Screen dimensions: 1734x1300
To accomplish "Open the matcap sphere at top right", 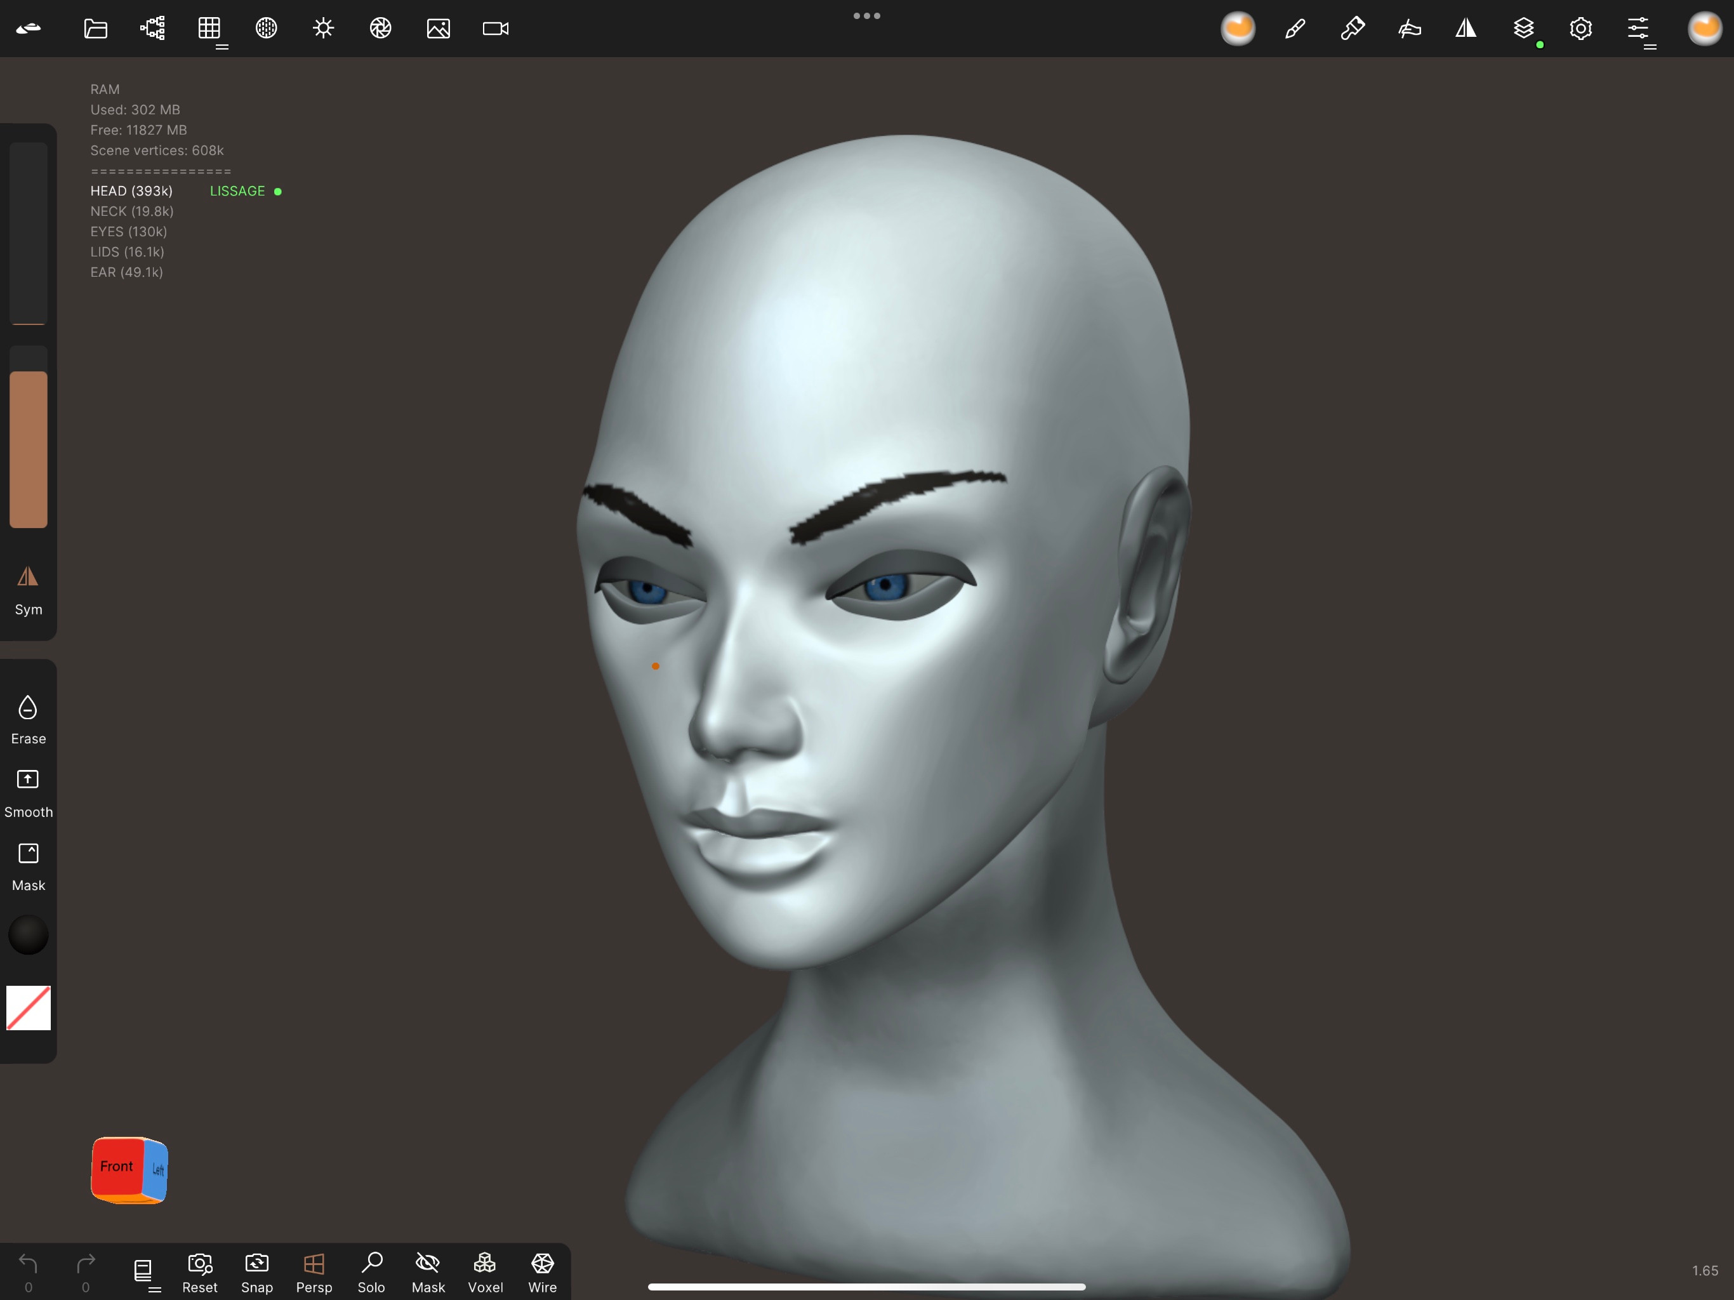I will pos(1704,29).
